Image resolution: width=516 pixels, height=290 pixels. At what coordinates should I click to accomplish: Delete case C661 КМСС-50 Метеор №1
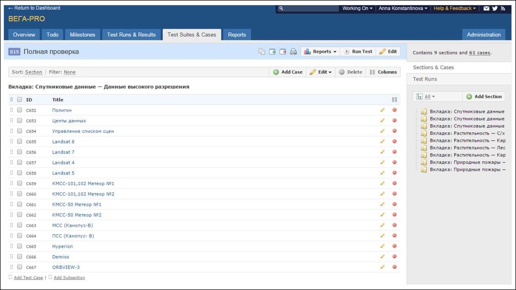click(394, 204)
